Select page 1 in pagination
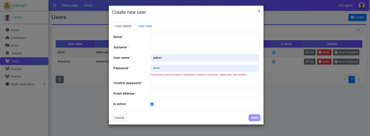This screenshot has height=136, width=370. 352,80
